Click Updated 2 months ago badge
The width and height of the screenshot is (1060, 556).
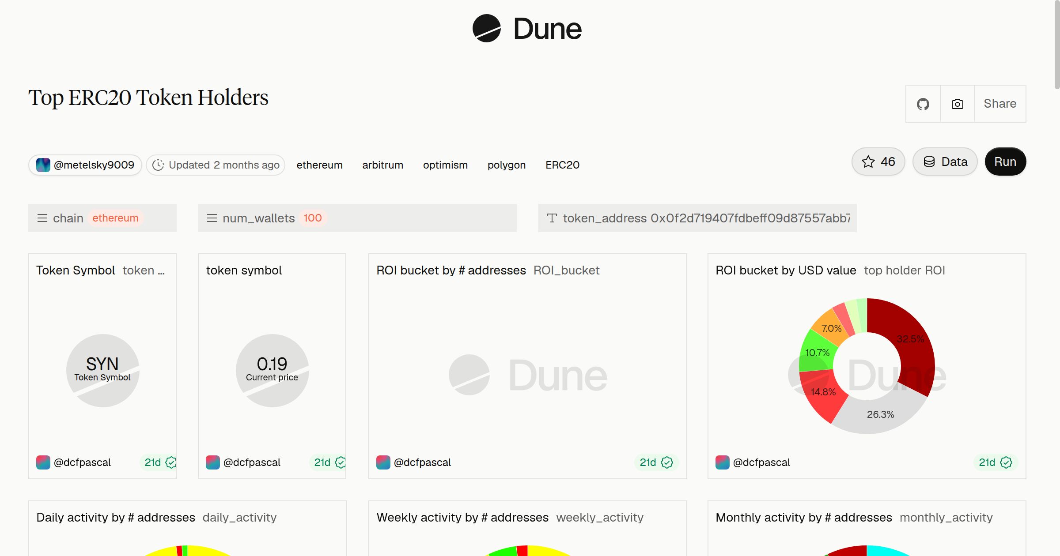coord(216,165)
